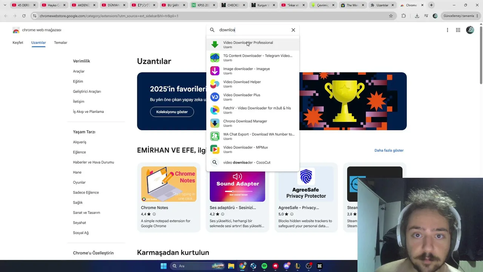Click the browser address bar URL
This screenshot has height=272, width=483.
pos(109,16)
